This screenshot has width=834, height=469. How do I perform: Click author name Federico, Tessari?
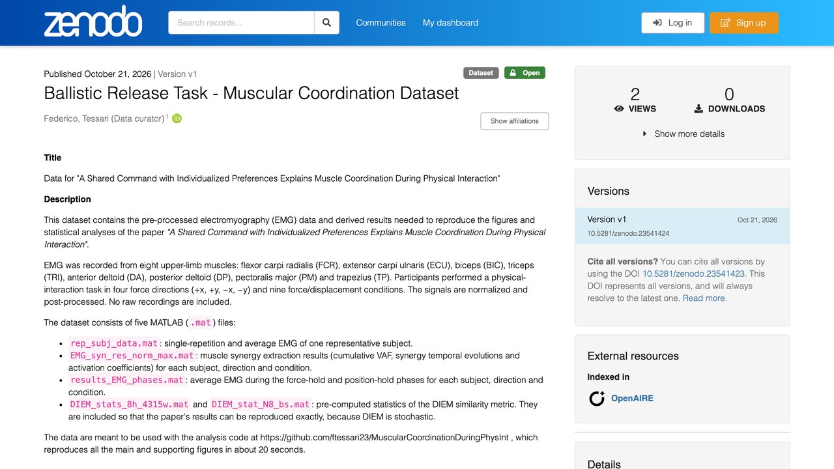(x=76, y=119)
